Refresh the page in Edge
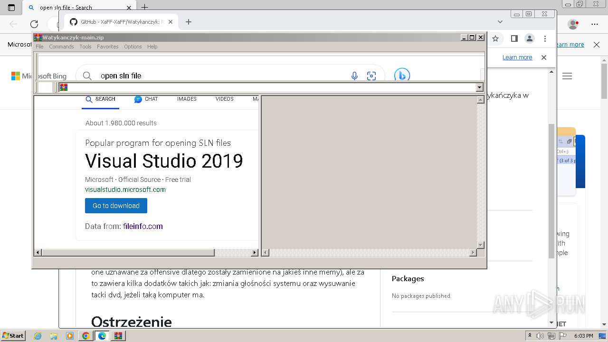 34,24
